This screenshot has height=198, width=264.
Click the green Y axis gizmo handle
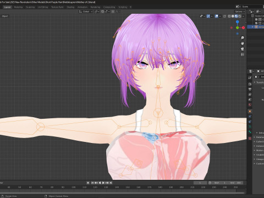tap(238, 28)
